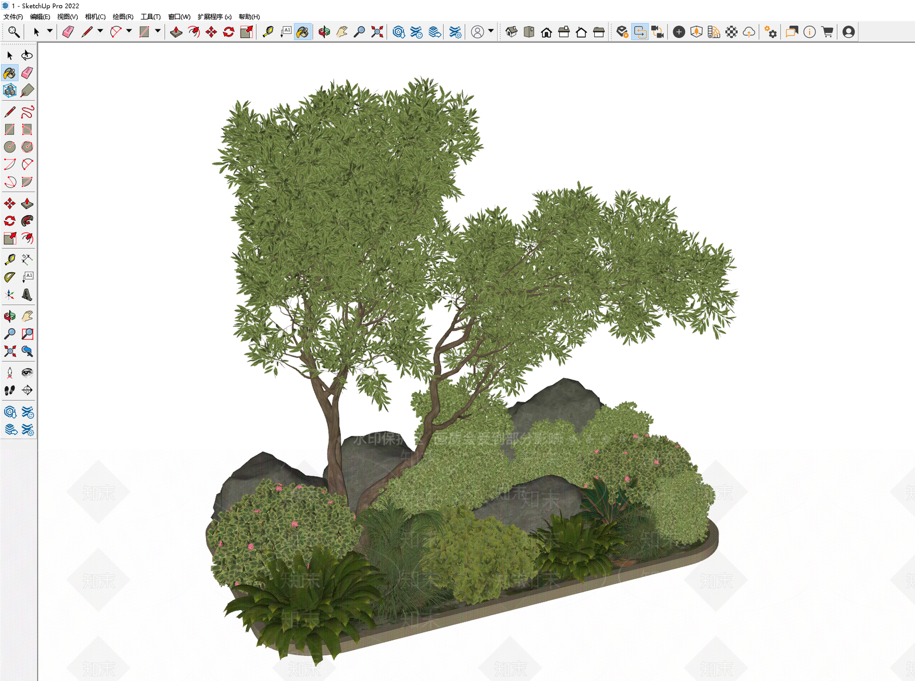Screen dimensions: 915x681
Task: Select the Protractor tool
Action: [x=10, y=277]
